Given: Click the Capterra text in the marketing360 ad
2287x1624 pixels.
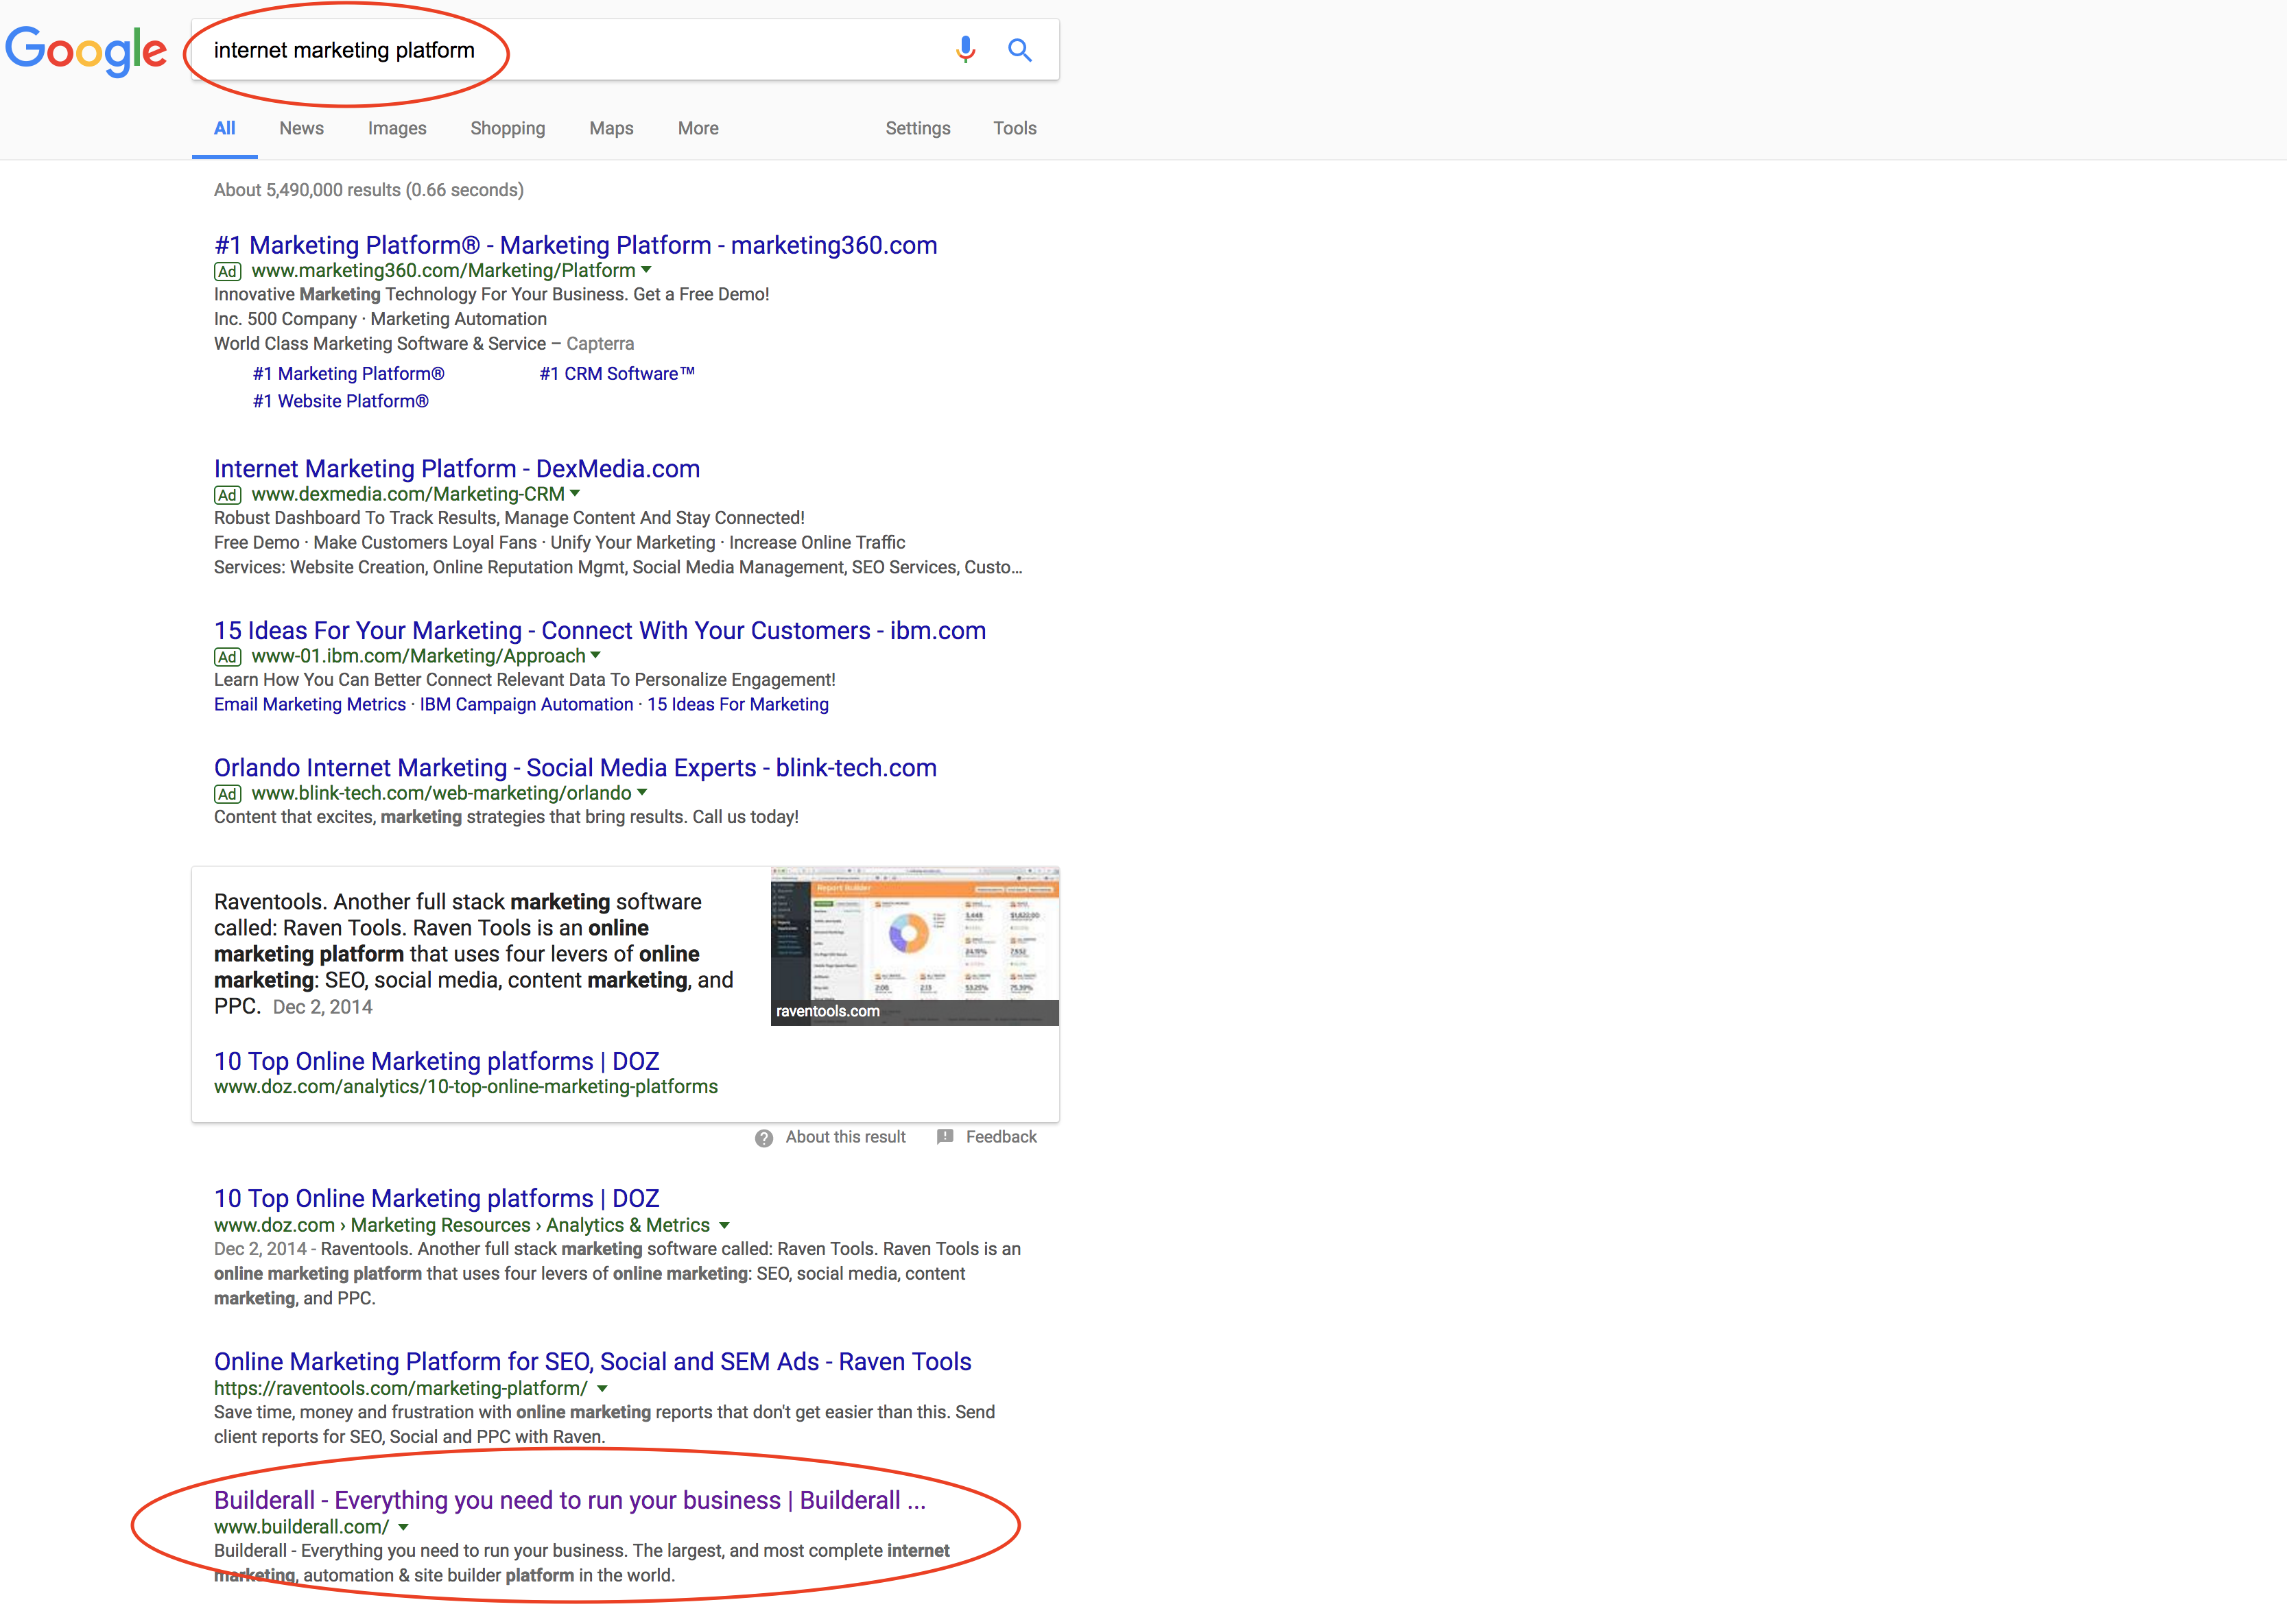Looking at the screenshot, I should [600, 344].
